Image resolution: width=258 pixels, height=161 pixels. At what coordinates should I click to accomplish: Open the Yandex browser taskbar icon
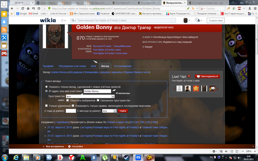[x=72, y=157]
